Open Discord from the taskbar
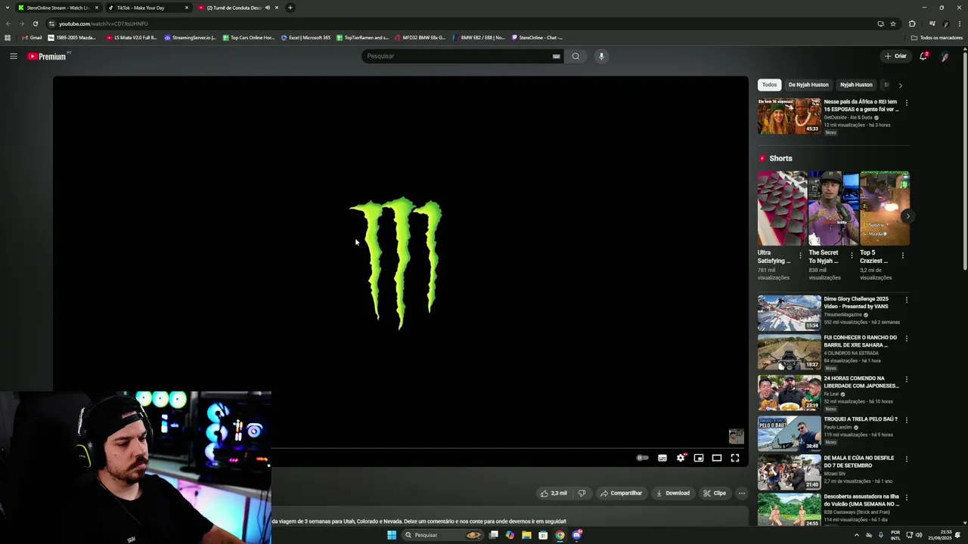968x544 pixels. point(577,535)
